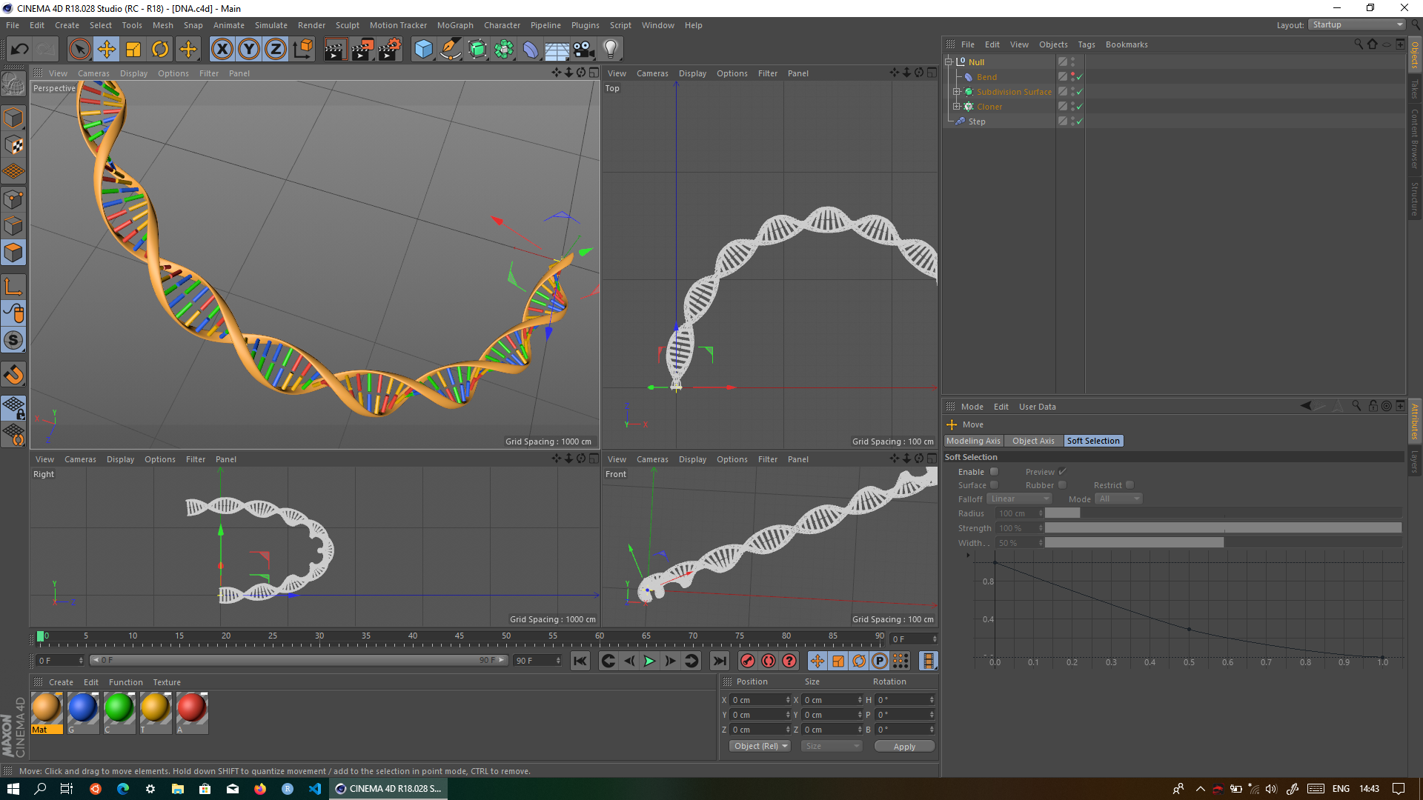Switch to the Object Axis tab
1423x800 pixels.
click(x=1033, y=441)
